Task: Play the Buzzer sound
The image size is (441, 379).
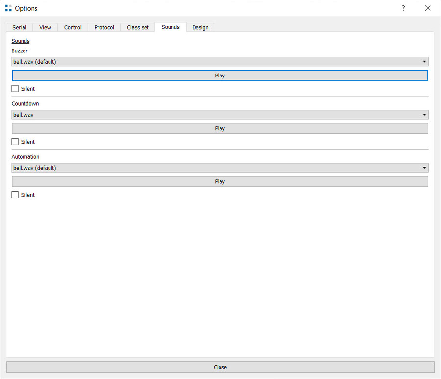Action: tap(220, 76)
